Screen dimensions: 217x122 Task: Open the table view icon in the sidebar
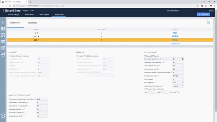3,41
